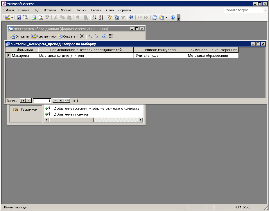Go to next record navigation button
Image resolution: width=269 pixels, height=211 pixels.
click(x=55, y=101)
